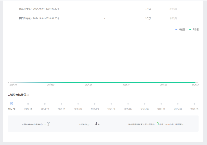The height and width of the screenshot is (145, 207).
Task: Click the 2025.05 month label
Action: [128, 109]
